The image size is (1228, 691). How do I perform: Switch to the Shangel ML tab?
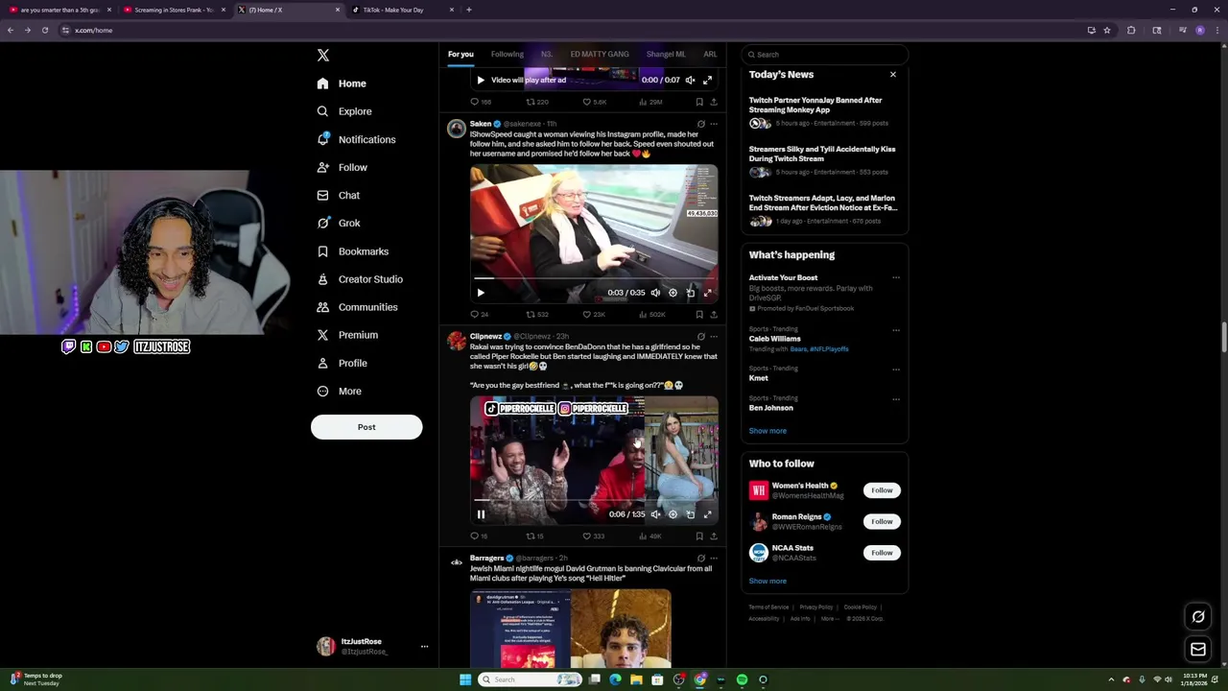pos(666,55)
